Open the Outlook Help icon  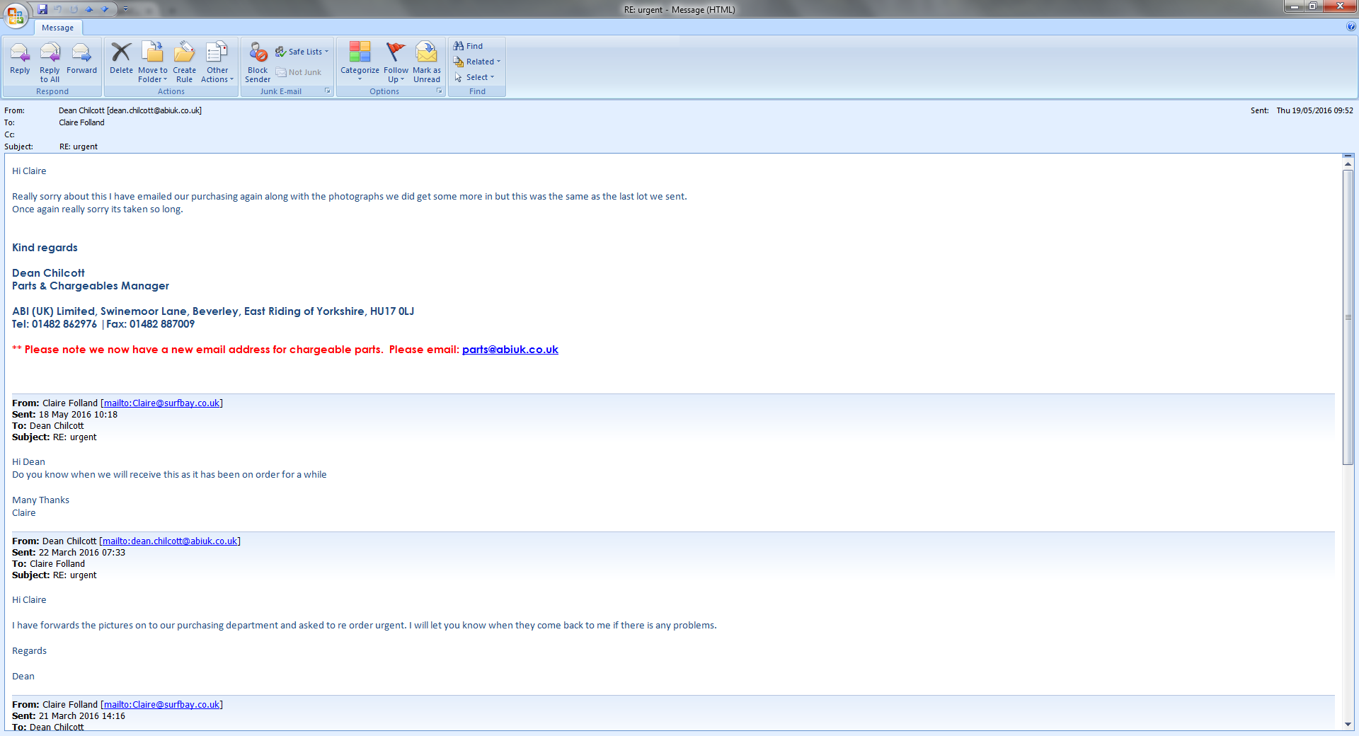[x=1351, y=27]
